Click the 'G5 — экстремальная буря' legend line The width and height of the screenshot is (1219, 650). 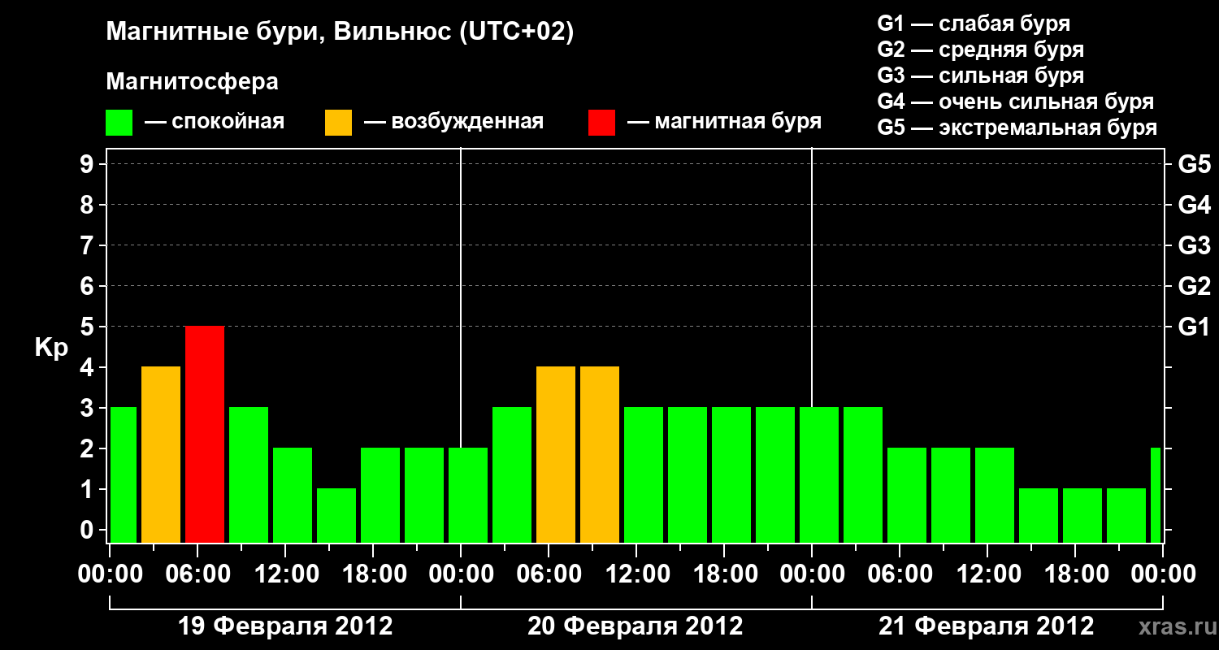1017,128
